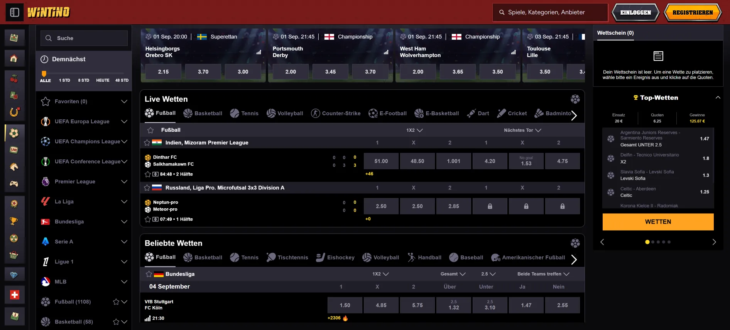Star the Basketball (58) sidebar item
The height and width of the screenshot is (330, 730).
pos(116,322)
